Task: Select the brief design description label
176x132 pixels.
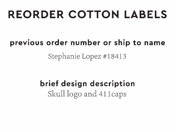Action: pyautogui.click(x=87, y=84)
